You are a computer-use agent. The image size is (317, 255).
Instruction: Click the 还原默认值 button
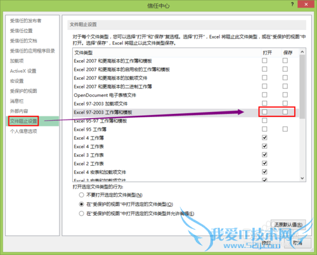(288, 225)
